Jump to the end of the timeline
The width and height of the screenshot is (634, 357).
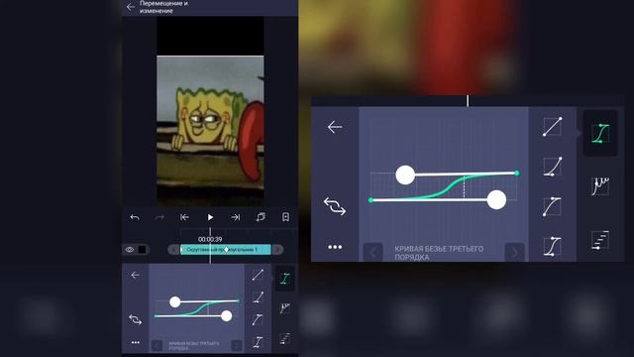[236, 217]
